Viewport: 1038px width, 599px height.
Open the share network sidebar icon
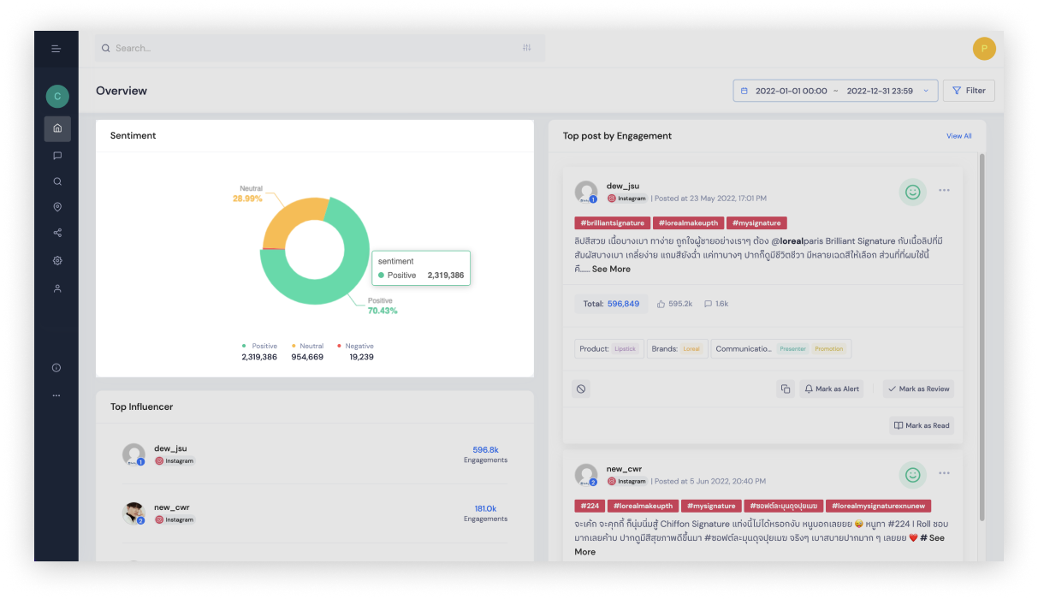[57, 233]
